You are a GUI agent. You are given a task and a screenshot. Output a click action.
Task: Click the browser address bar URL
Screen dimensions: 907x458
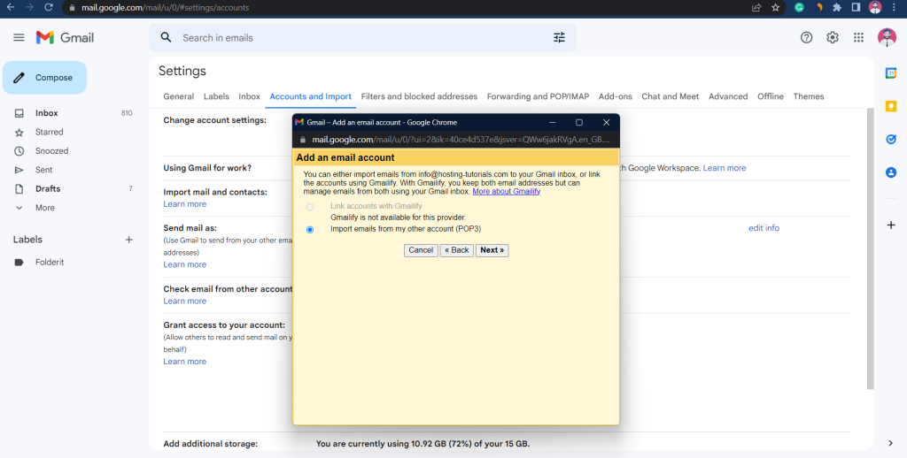[x=166, y=7]
